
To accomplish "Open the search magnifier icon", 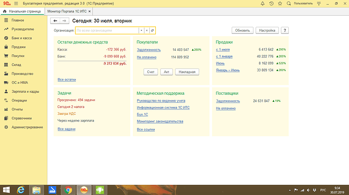I will tap(289, 4).
